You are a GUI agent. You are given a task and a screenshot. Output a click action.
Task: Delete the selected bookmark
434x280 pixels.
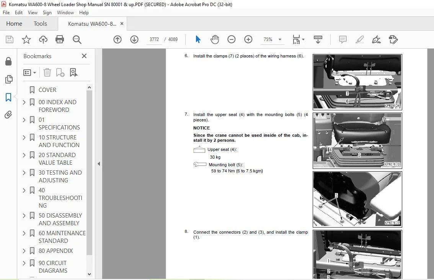47,72
